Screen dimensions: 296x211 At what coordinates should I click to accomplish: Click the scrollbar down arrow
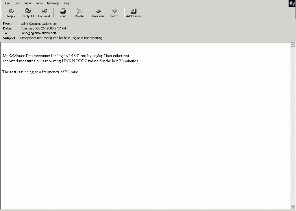pos(293,207)
